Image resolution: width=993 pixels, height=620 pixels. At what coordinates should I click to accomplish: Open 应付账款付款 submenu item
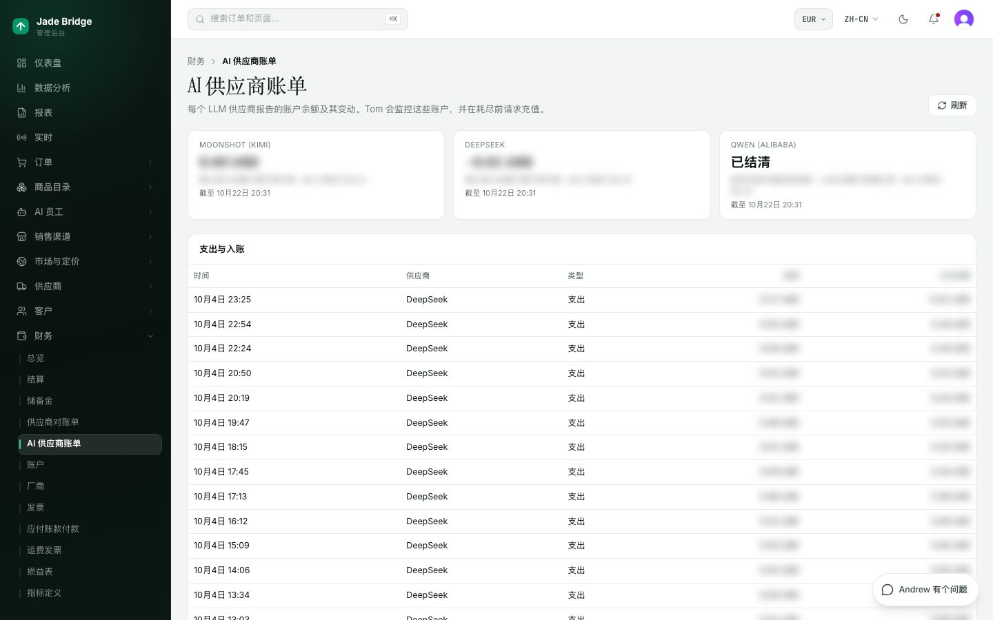tap(53, 529)
